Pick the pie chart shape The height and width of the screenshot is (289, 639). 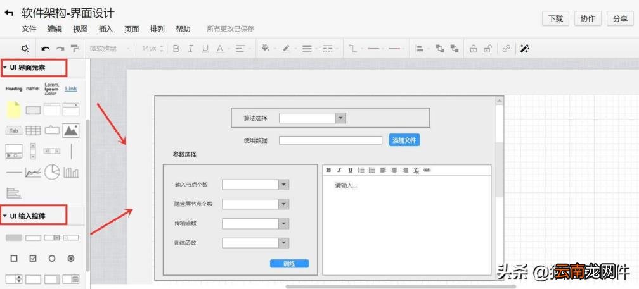pos(52,172)
